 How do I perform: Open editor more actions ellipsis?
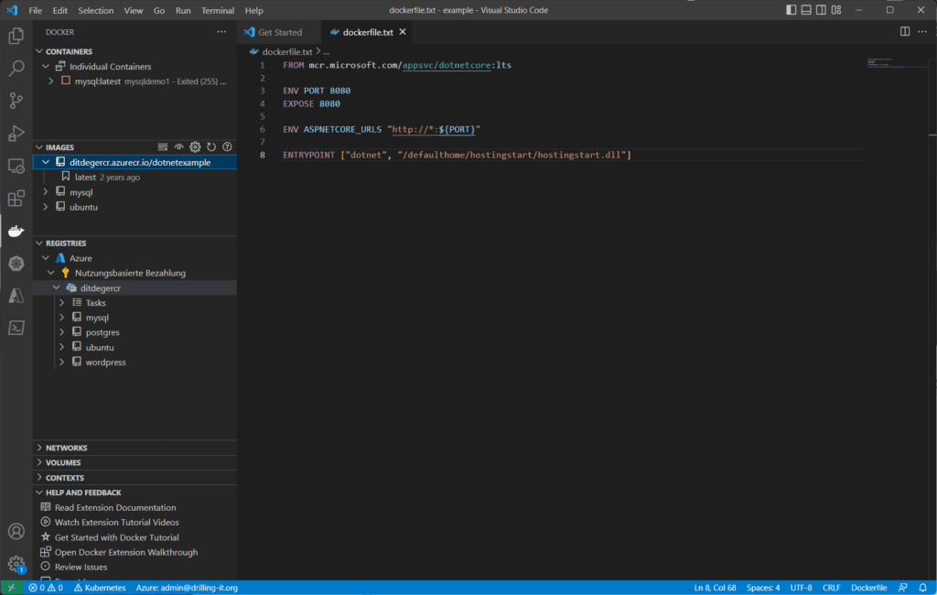(x=922, y=32)
